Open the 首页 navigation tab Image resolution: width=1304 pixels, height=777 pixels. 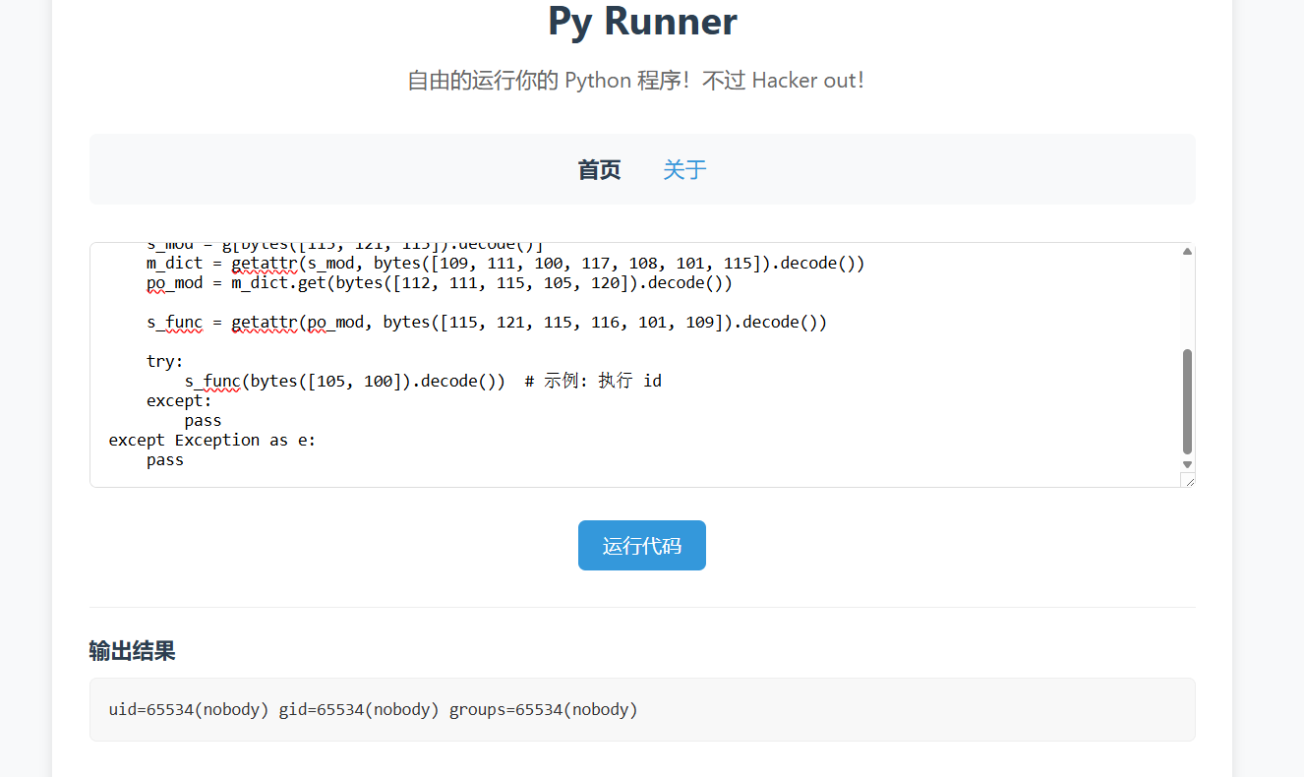pyautogui.click(x=599, y=169)
